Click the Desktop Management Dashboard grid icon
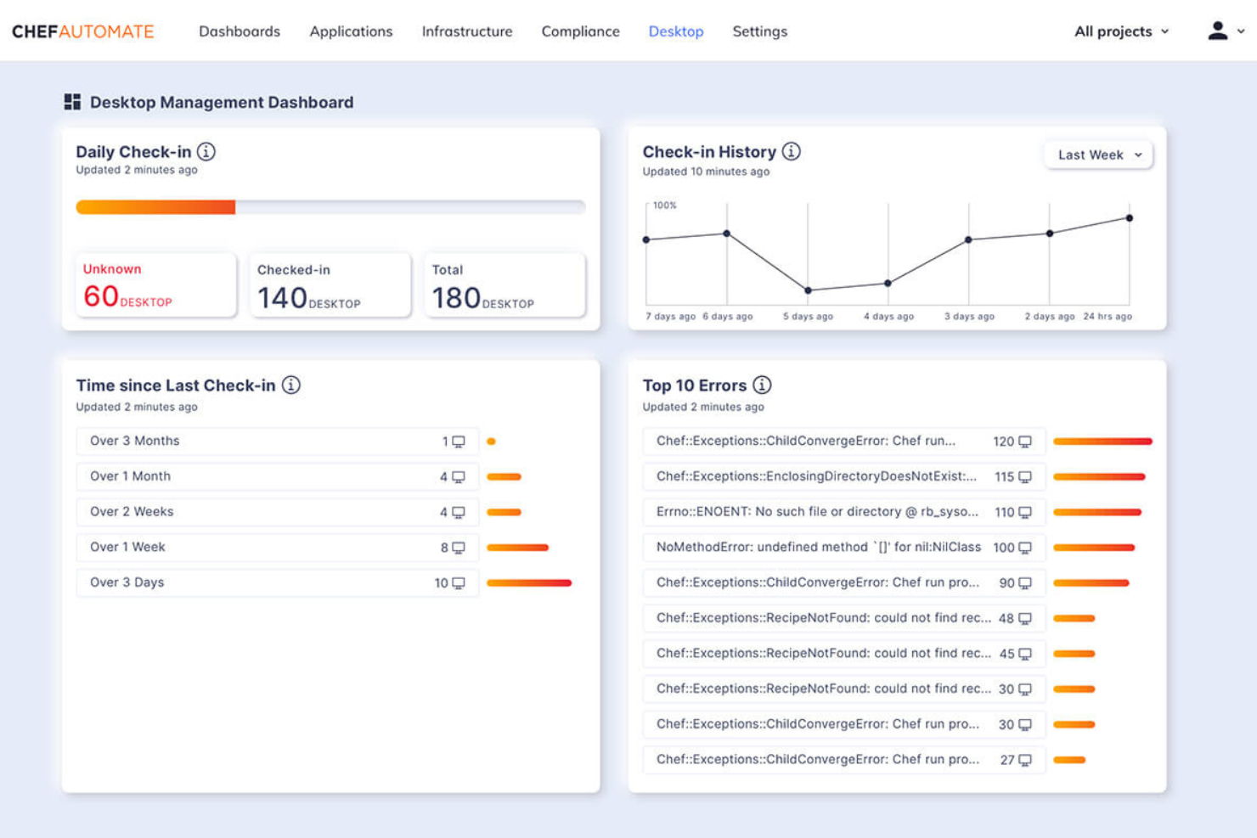Screen dimensions: 1257x838 pos(71,101)
